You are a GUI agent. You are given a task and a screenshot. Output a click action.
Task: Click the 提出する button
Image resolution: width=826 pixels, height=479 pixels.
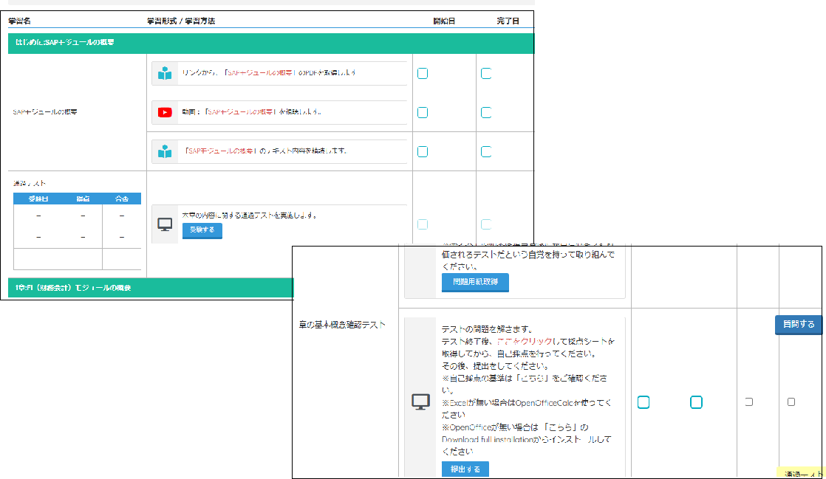pos(464,469)
